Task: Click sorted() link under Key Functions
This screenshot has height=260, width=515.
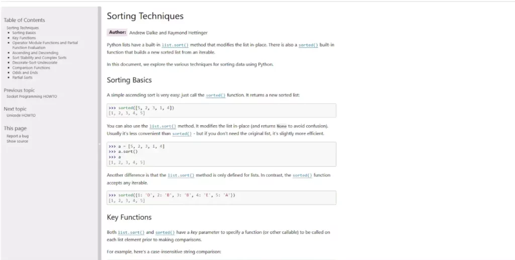Action: (x=165, y=232)
